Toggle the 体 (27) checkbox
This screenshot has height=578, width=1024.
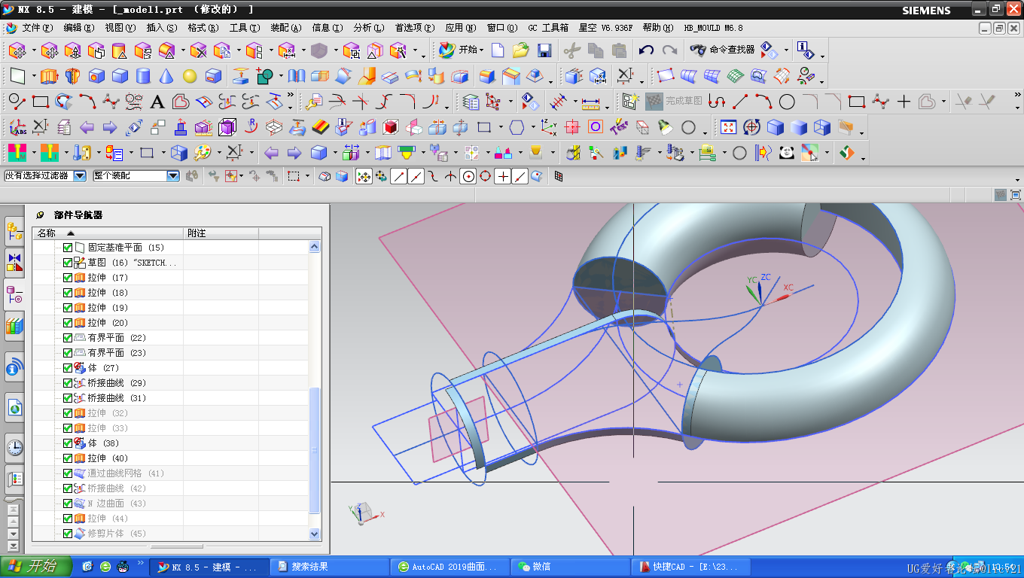tap(68, 368)
